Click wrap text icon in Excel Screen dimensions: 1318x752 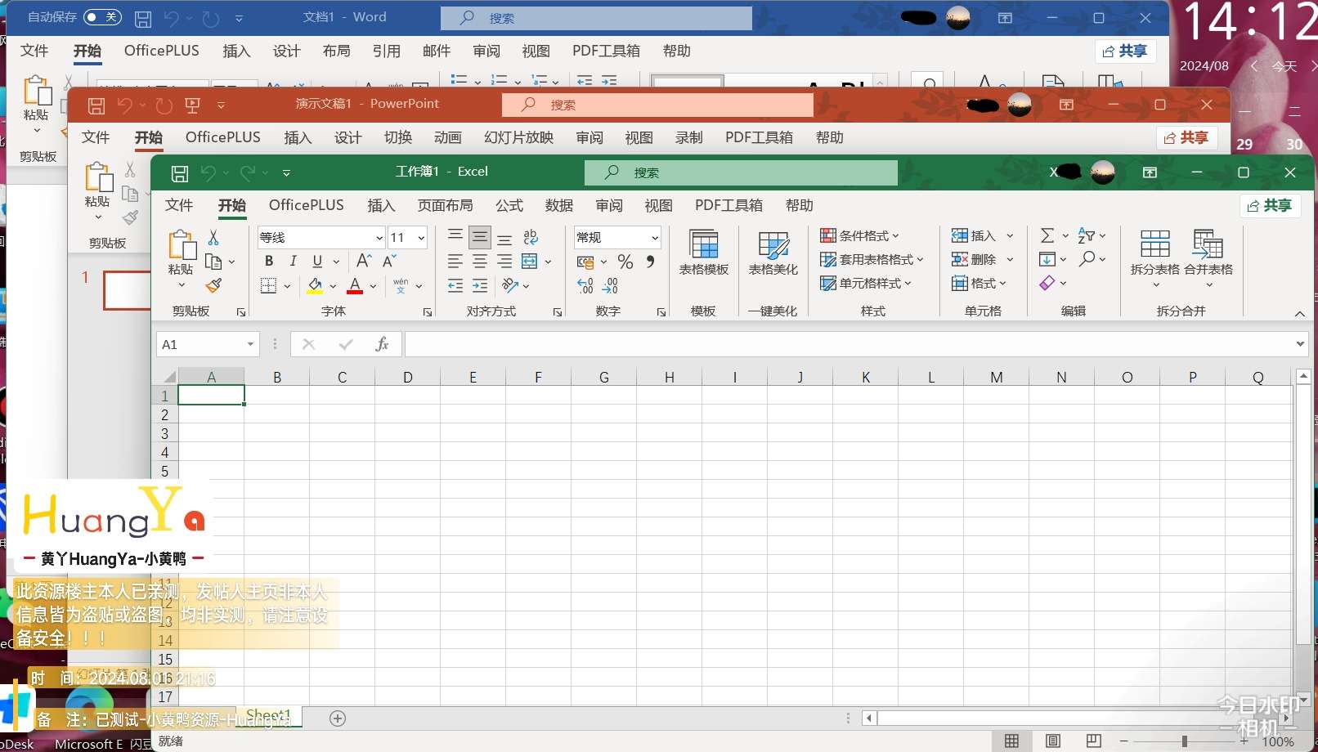click(x=531, y=237)
